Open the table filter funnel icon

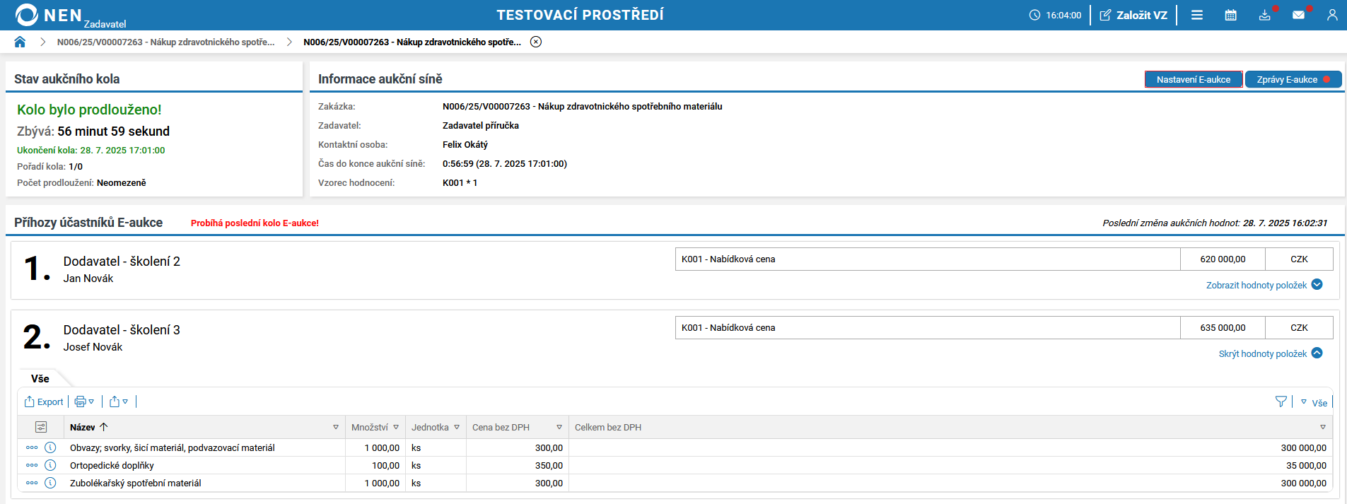coord(1281,402)
